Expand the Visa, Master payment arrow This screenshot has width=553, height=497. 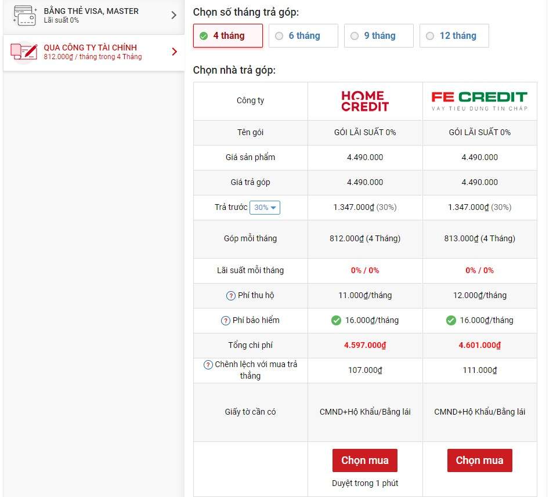(x=174, y=15)
